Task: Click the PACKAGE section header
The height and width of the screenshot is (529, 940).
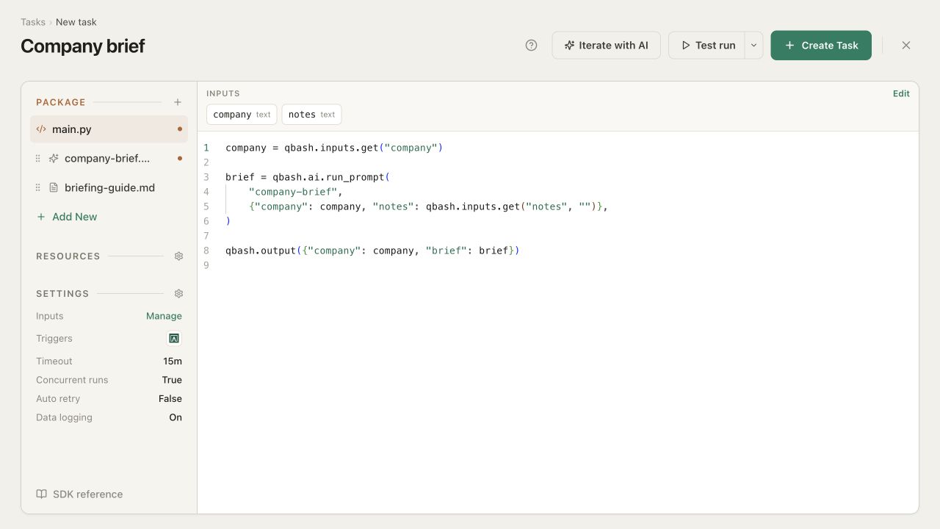Action: pos(61,102)
